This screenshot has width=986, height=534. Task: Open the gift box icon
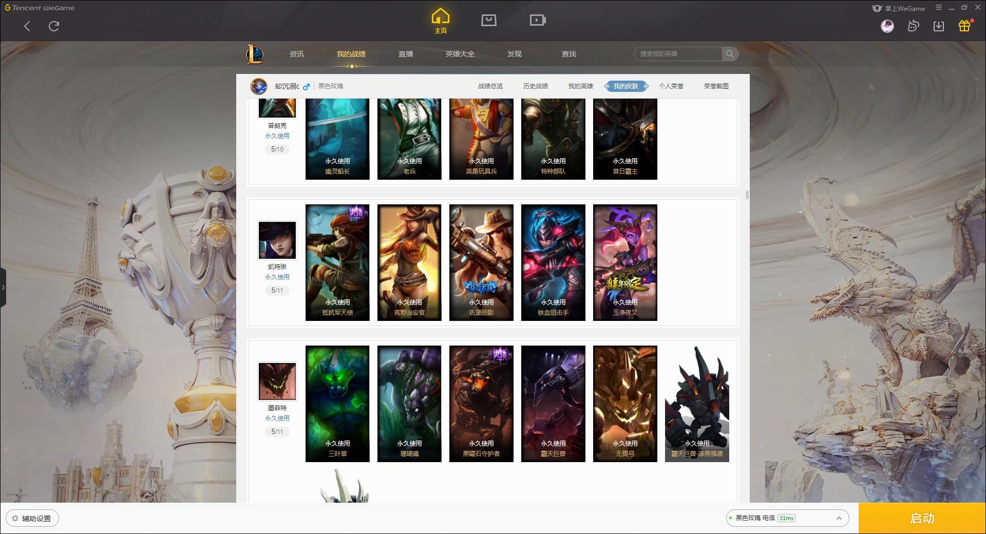click(964, 26)
